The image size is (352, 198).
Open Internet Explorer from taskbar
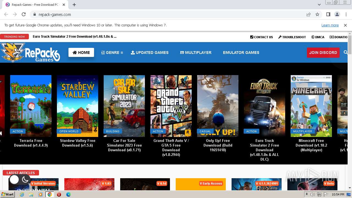coord(22,194)
